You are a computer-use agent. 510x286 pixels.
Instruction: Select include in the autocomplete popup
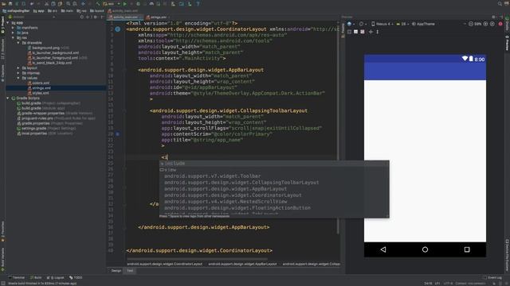click(274, 164)
